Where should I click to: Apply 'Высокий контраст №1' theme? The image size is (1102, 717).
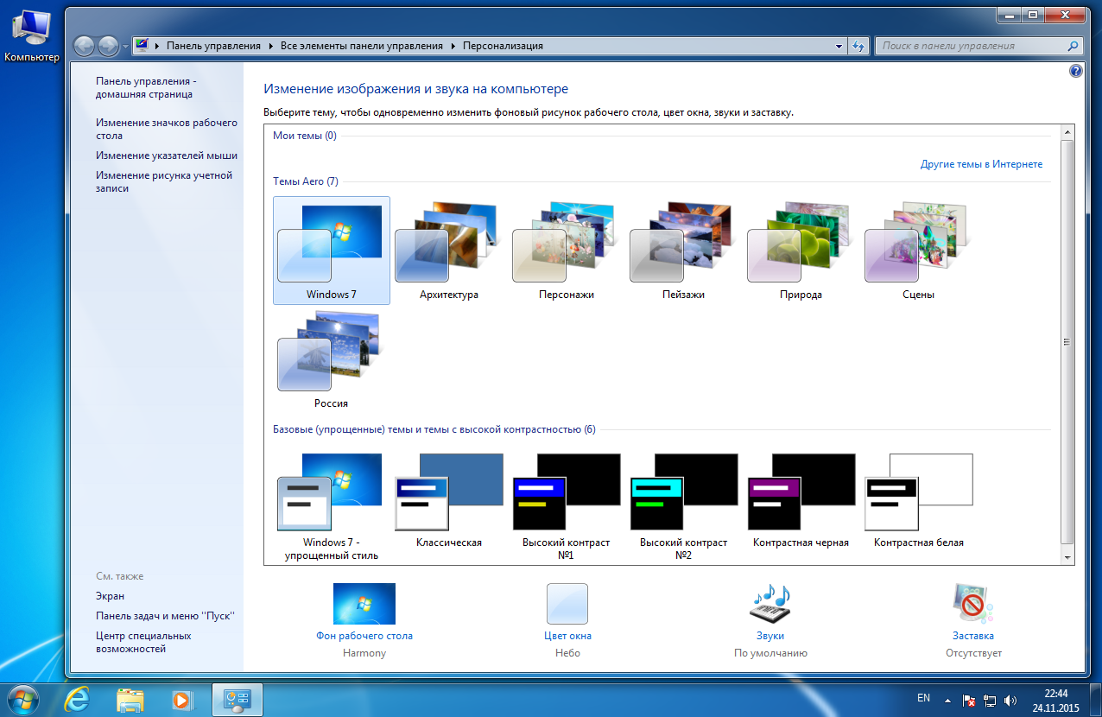point(567,505)
